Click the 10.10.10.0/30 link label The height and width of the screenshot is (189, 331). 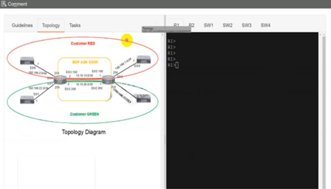(85, 75)
